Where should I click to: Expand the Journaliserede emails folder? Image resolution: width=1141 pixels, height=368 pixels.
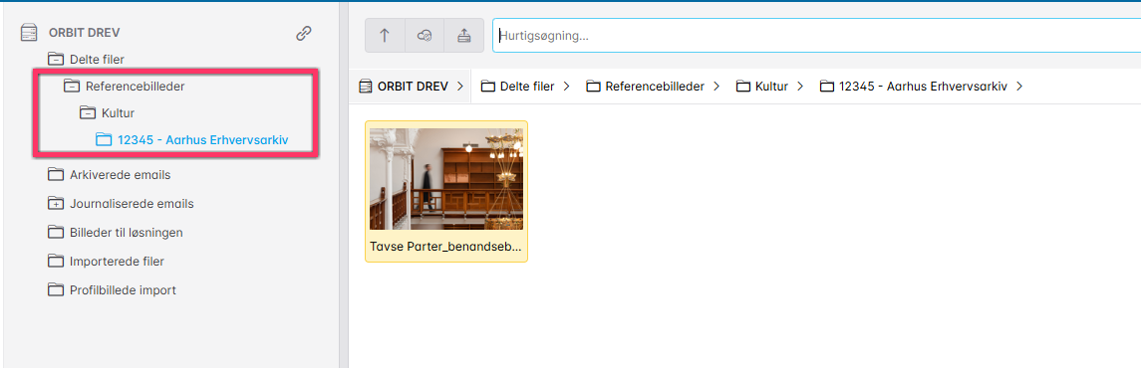[x=56, y=204]
